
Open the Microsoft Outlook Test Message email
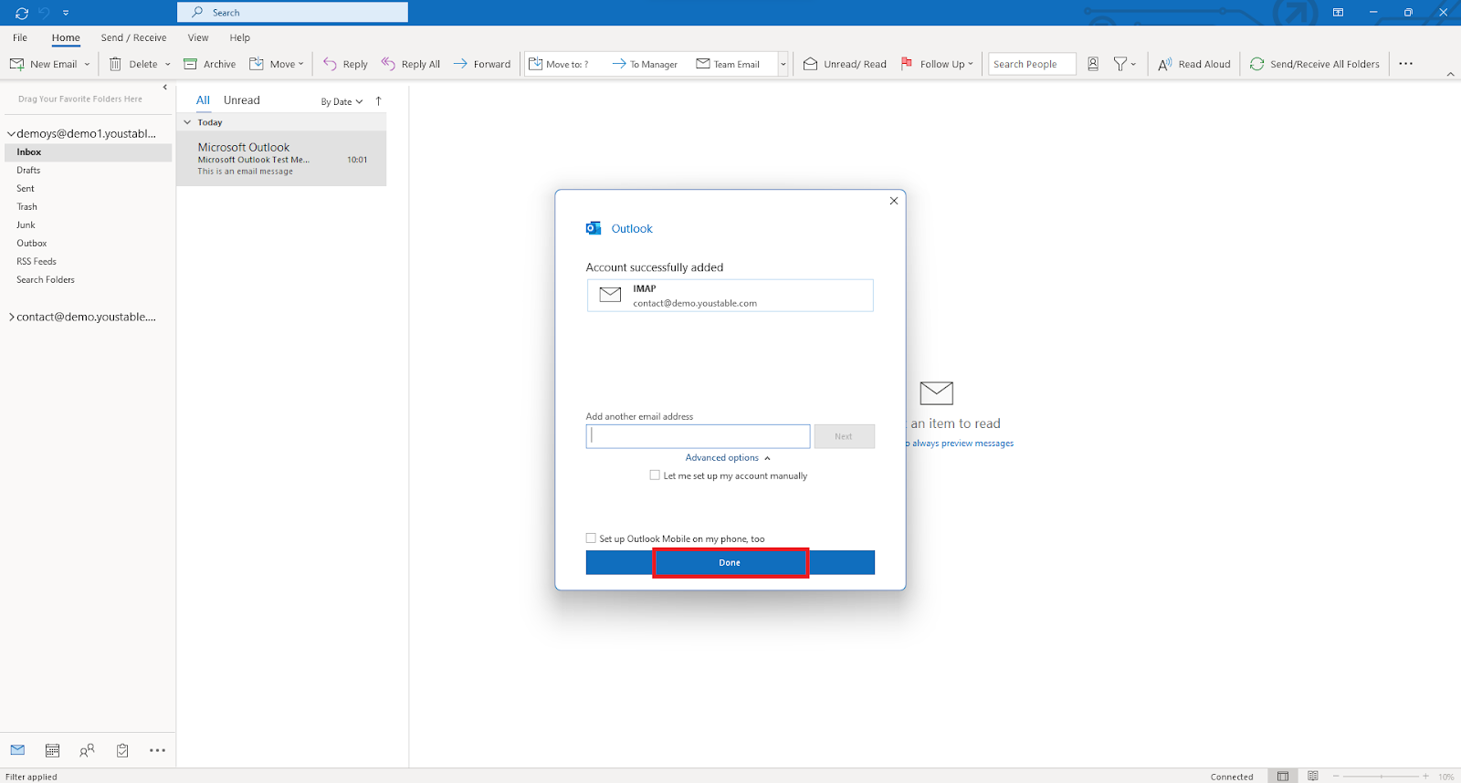(x=281, y=159)
